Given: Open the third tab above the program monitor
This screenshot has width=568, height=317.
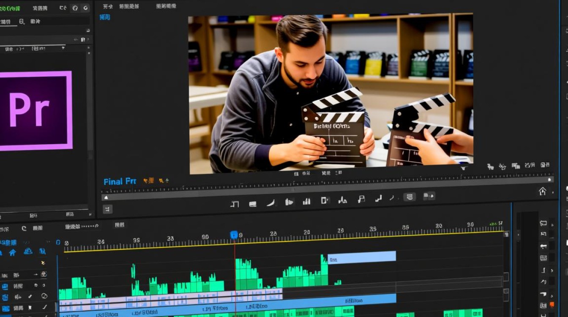Looking at the screenshot, I should coord(166,6).
